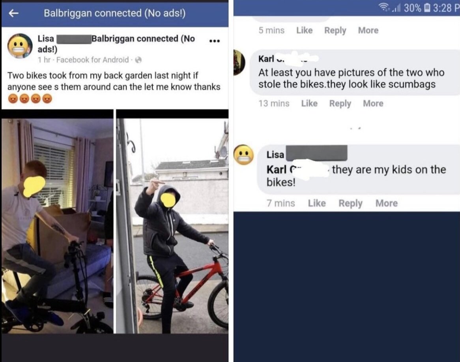
Task: Tap the back arrow in header
Action: click(x=13, y=13)
